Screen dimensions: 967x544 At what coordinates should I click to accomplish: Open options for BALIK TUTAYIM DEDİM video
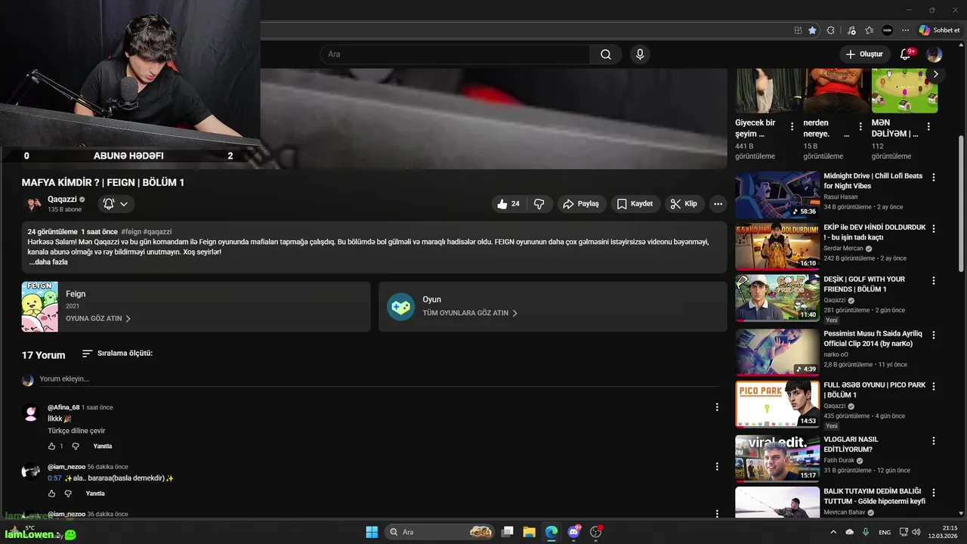click(x=934, y=493)
